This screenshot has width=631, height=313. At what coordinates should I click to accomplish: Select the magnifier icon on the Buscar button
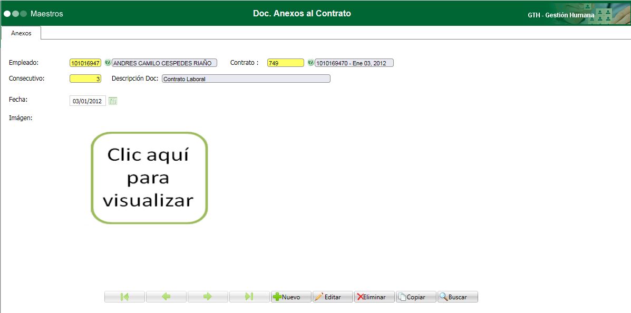coord(443,297)
